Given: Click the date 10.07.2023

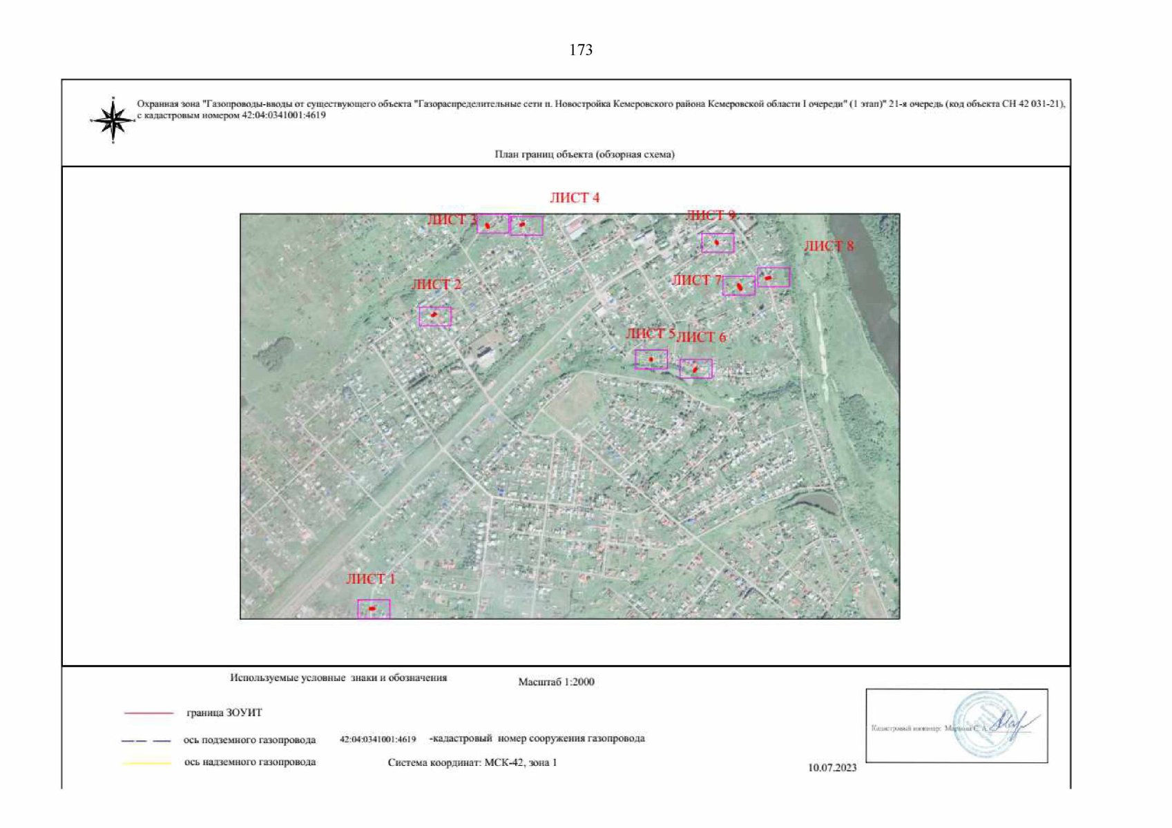Looking at the screenshot, I should [832, 767].
